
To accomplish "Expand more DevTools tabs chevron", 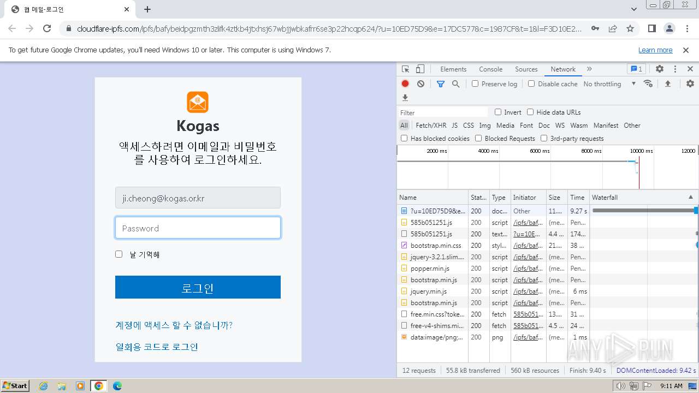I will coord(589,69).
